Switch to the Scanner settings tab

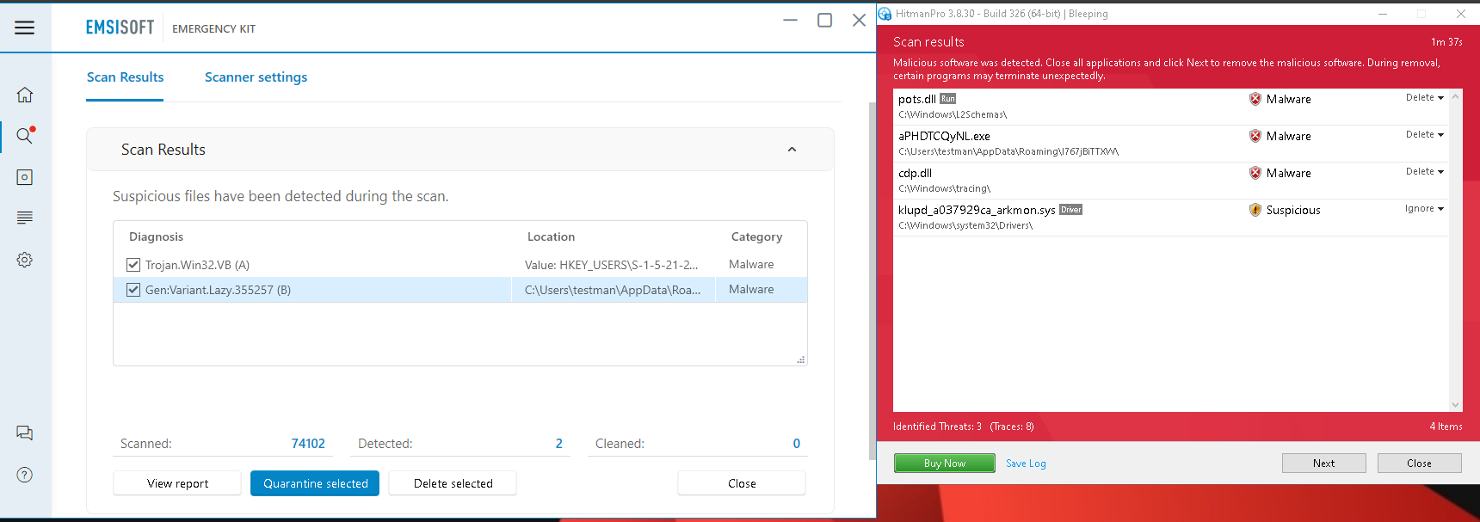point(256,77)
